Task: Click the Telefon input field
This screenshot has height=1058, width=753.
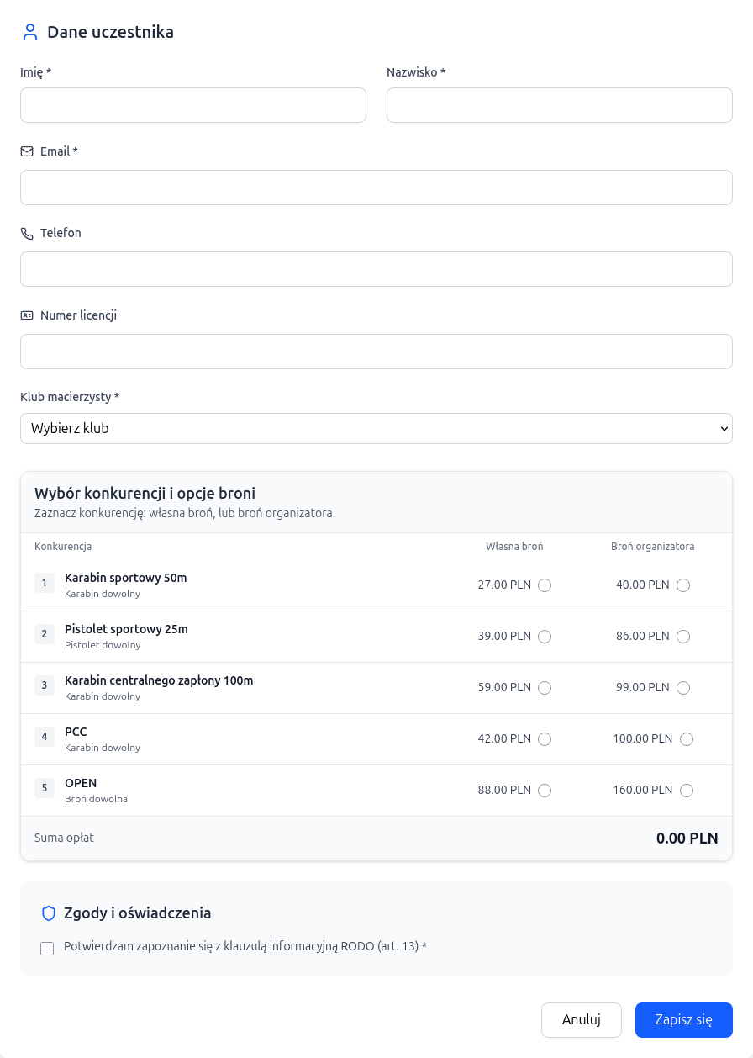Action: coord(376,269)
